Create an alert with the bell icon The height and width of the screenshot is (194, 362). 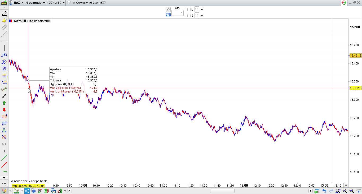pos(4,20)
